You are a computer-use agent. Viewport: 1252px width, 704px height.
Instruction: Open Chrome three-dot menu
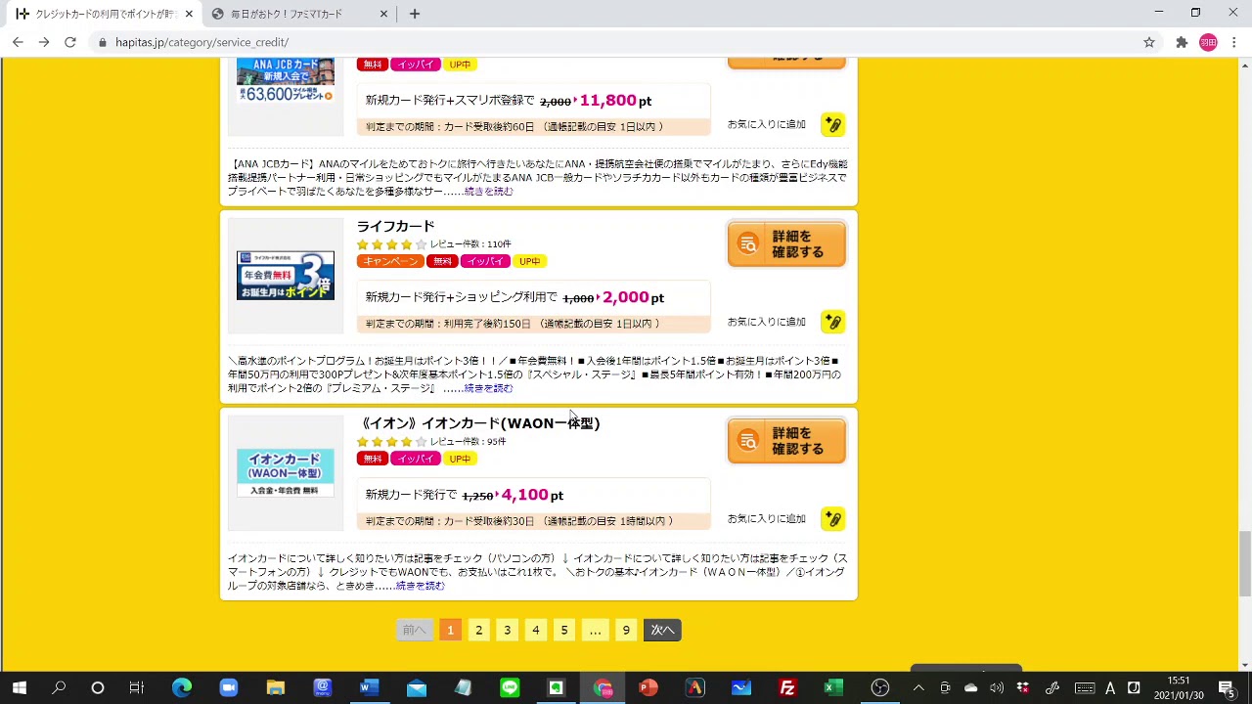(1234, 42)
